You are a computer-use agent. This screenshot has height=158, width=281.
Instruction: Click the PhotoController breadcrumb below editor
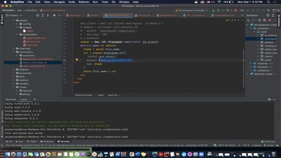(84, 95)
